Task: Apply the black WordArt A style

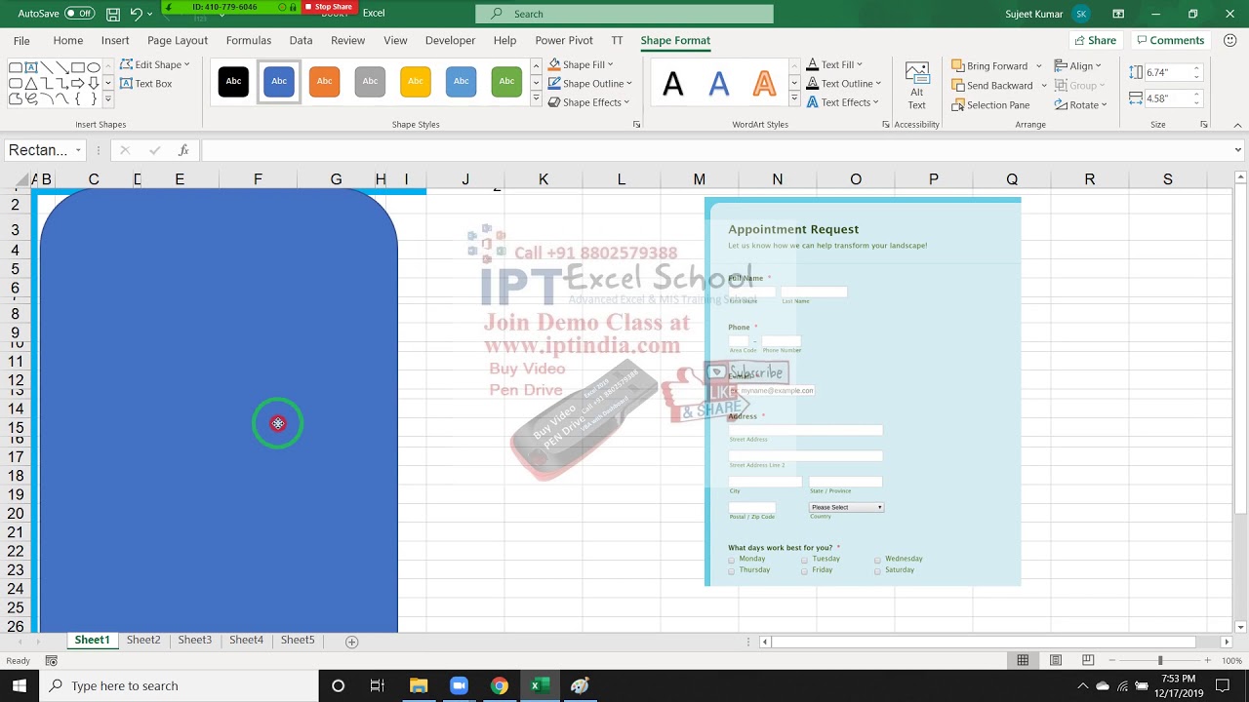Action: tap(673, 84)
